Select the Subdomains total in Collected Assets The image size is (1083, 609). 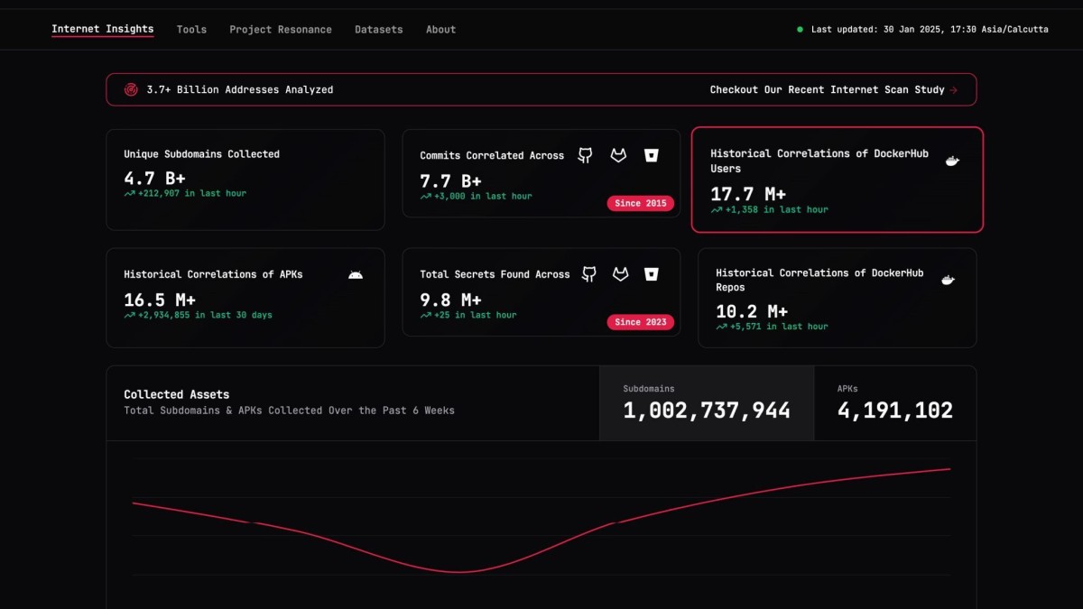(707, 403)
